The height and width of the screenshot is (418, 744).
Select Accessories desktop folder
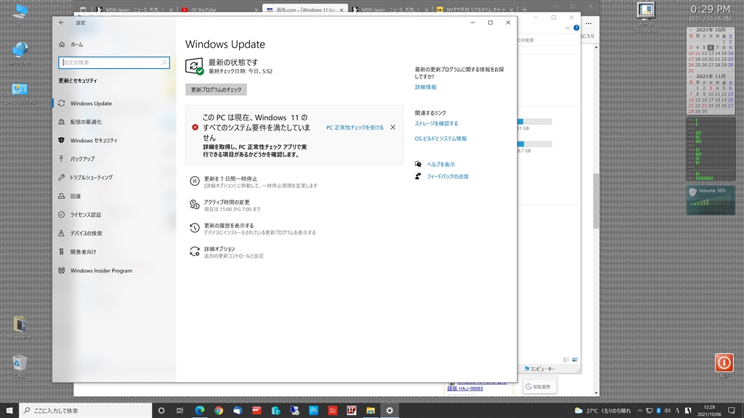pyautogui.click(x=20, y=328)
